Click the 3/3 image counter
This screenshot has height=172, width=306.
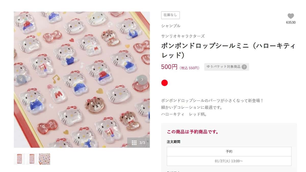pyautogui.click(x=142, y=143)
